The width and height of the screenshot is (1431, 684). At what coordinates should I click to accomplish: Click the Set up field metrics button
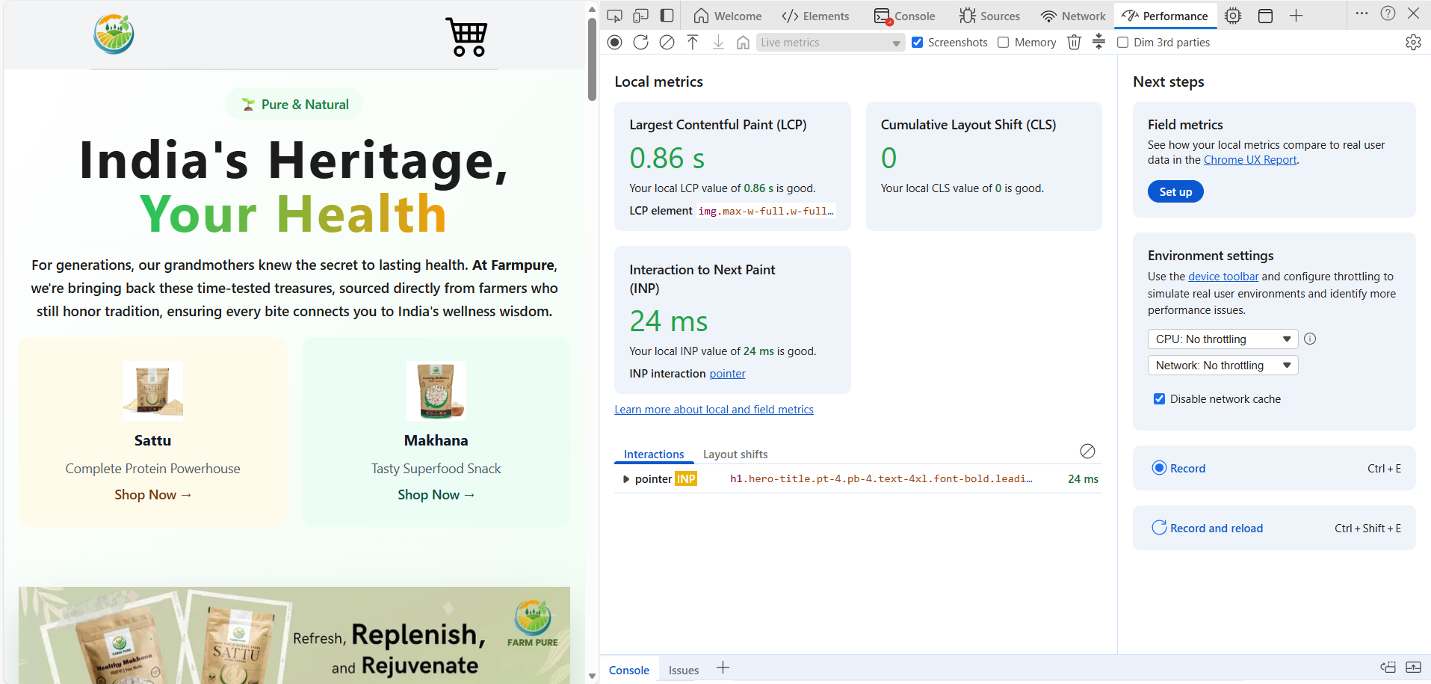pos(1175,192)
